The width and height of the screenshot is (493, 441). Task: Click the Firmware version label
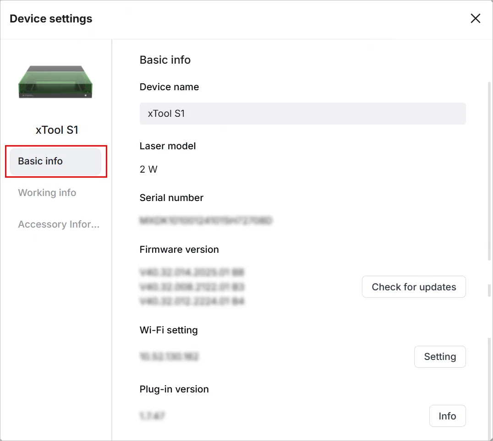tap(179, 250)
